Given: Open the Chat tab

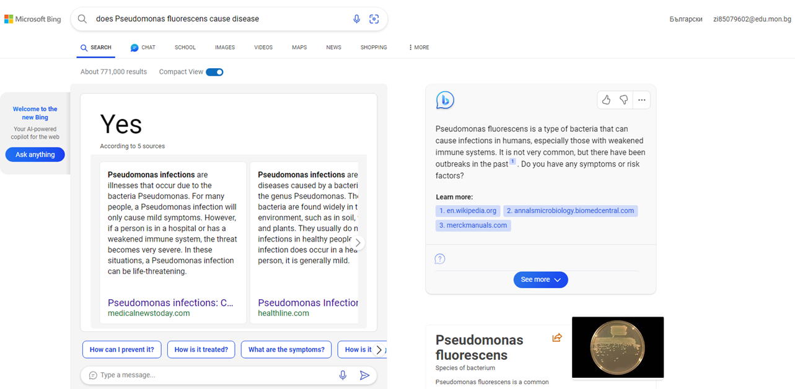Looking at the screenshot, I should pyautogui.click(x=143, y=48).
